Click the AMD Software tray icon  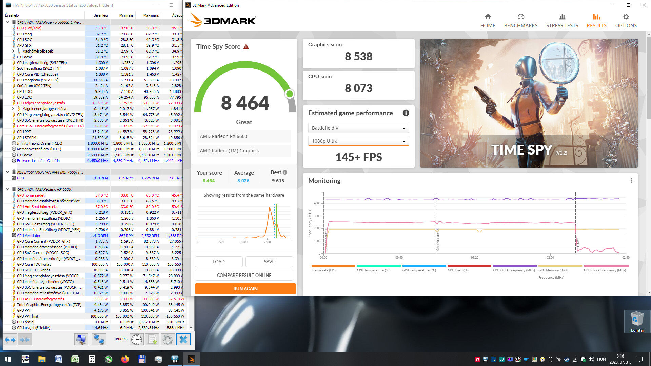click(477, 359)
